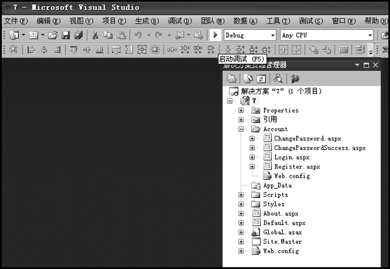Click the Save All icon
Image resolution: width=390 pixels, height=269 pixels.
tap(79, 35)
